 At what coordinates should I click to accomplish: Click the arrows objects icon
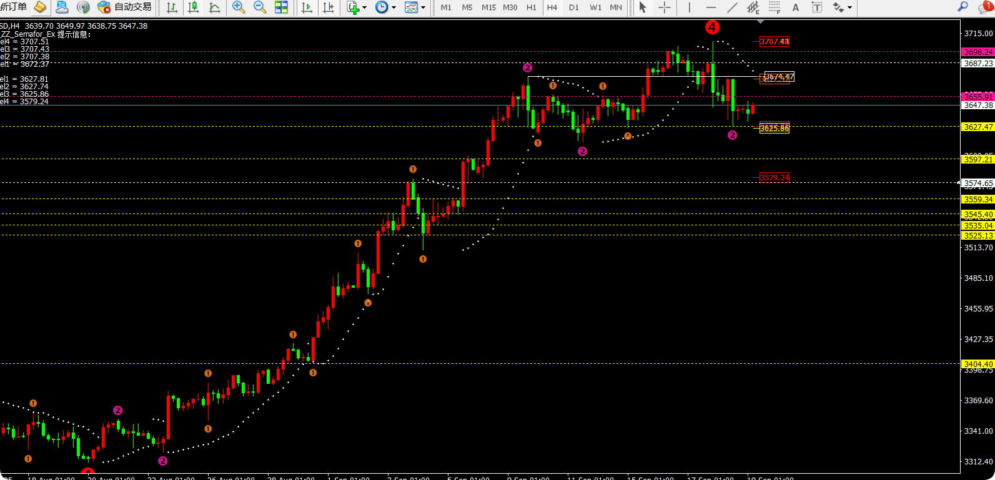pyautogui.click(x=838, y=7)
